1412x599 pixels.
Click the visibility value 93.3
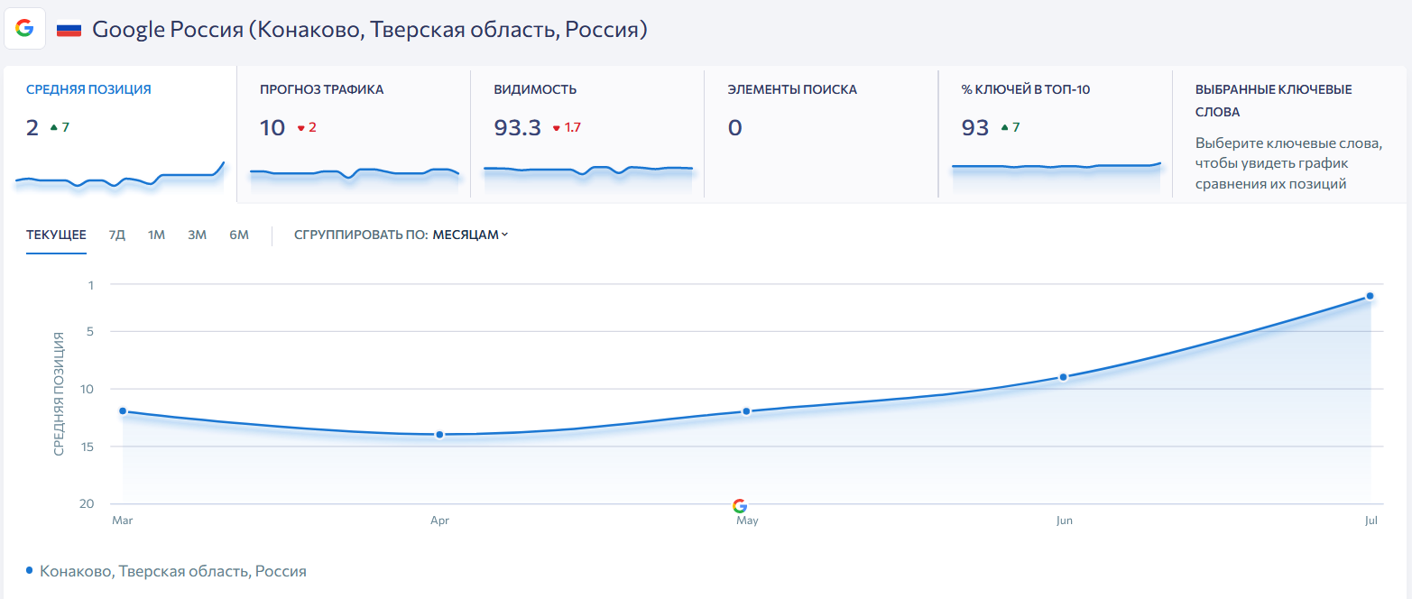[x=518, y=128]
